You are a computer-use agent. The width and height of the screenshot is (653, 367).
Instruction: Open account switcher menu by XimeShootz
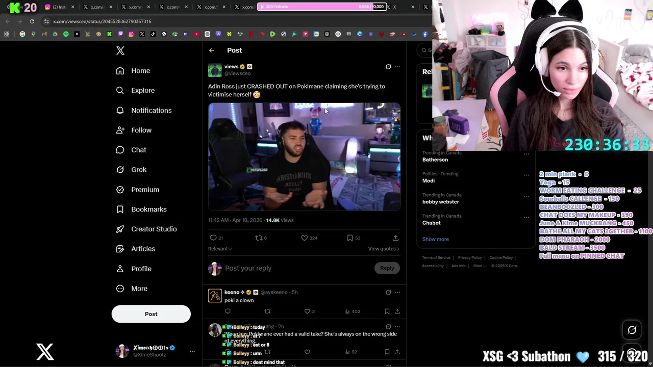[x=192, y=351]
